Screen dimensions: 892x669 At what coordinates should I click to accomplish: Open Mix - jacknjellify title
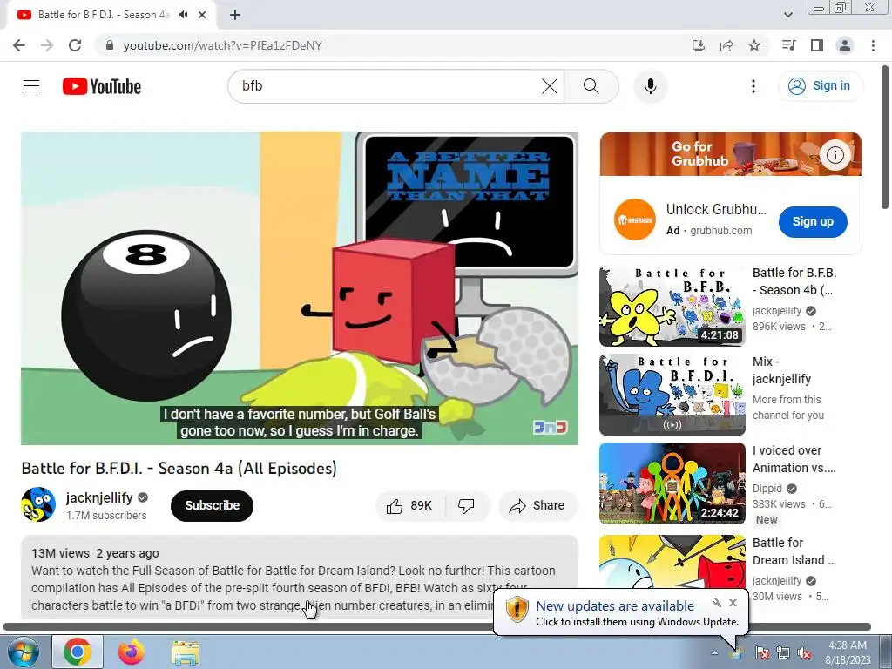point(781,370)
